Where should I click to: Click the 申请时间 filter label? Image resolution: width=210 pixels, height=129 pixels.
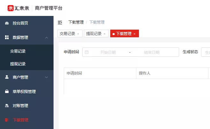[x=71, y=52]
